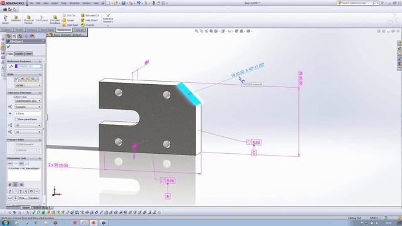Open the Callout value ChamferDepth1 dropdown
Image resolution: width=402 pixels, height=226 pixels.
pyautogui.click(x=28, y=101)
